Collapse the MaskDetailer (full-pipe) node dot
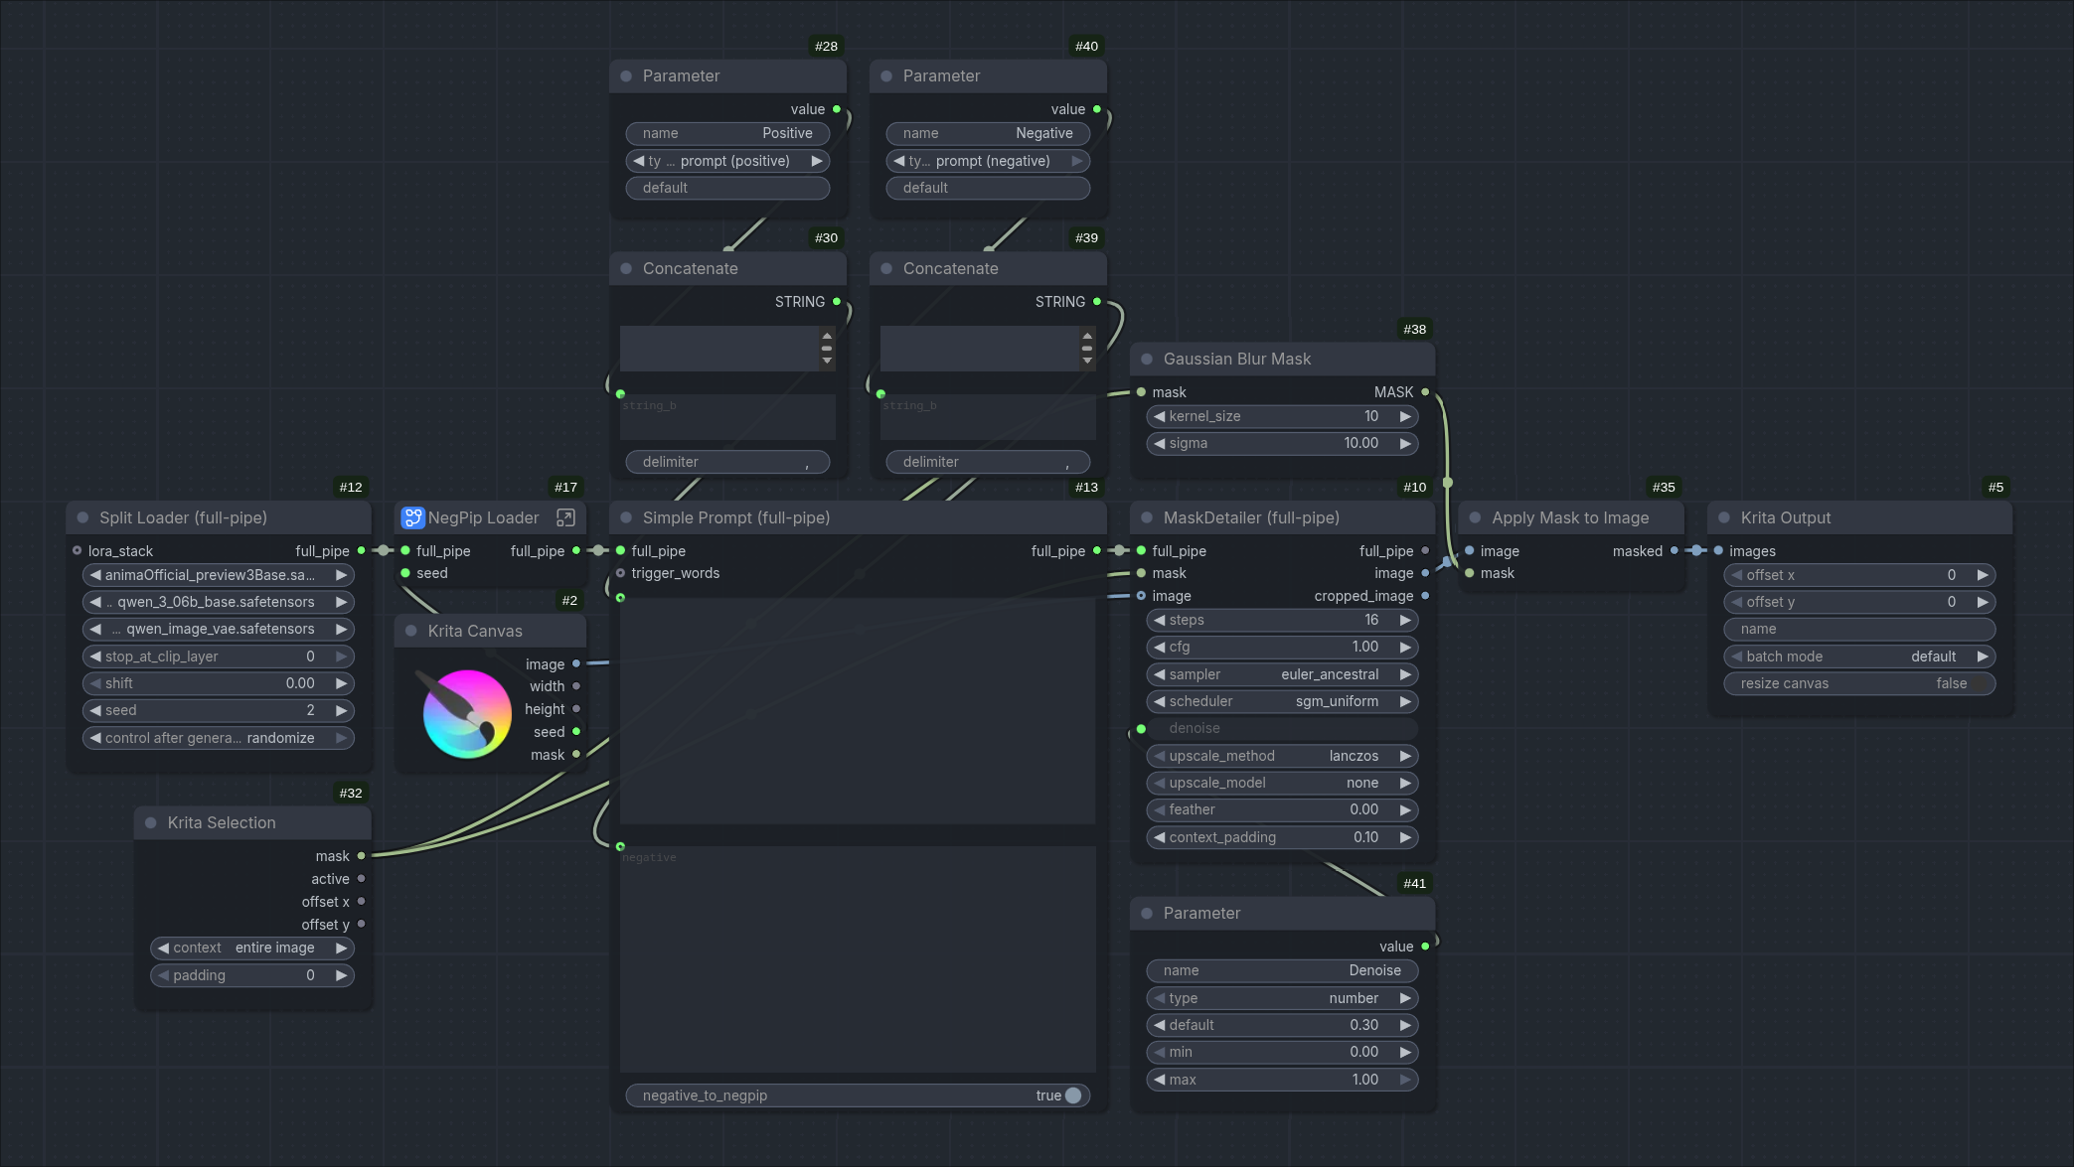 [x=1147, y=517]
